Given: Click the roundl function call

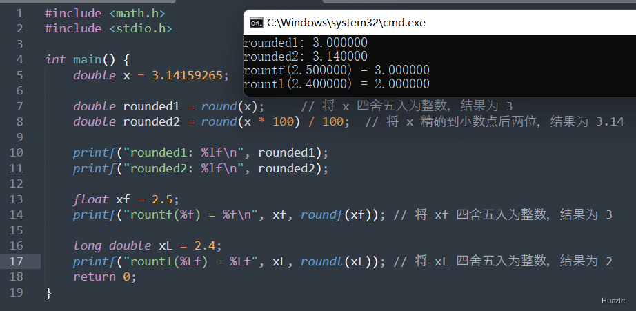Looking at the screenshot, I should pyautogui.click(x=322, y=261).
